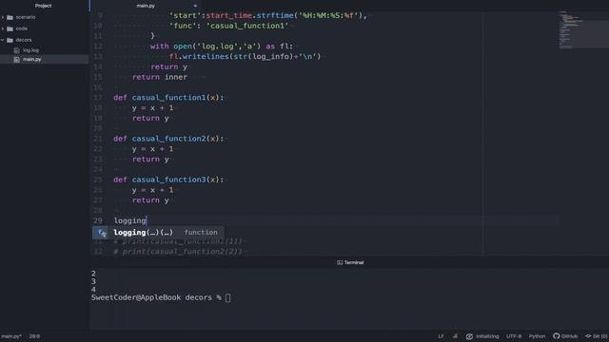Image resolution: width=609 pixels, height=342 pixels.
Task: Open main.py from the project tree
Action: [31, 59]
